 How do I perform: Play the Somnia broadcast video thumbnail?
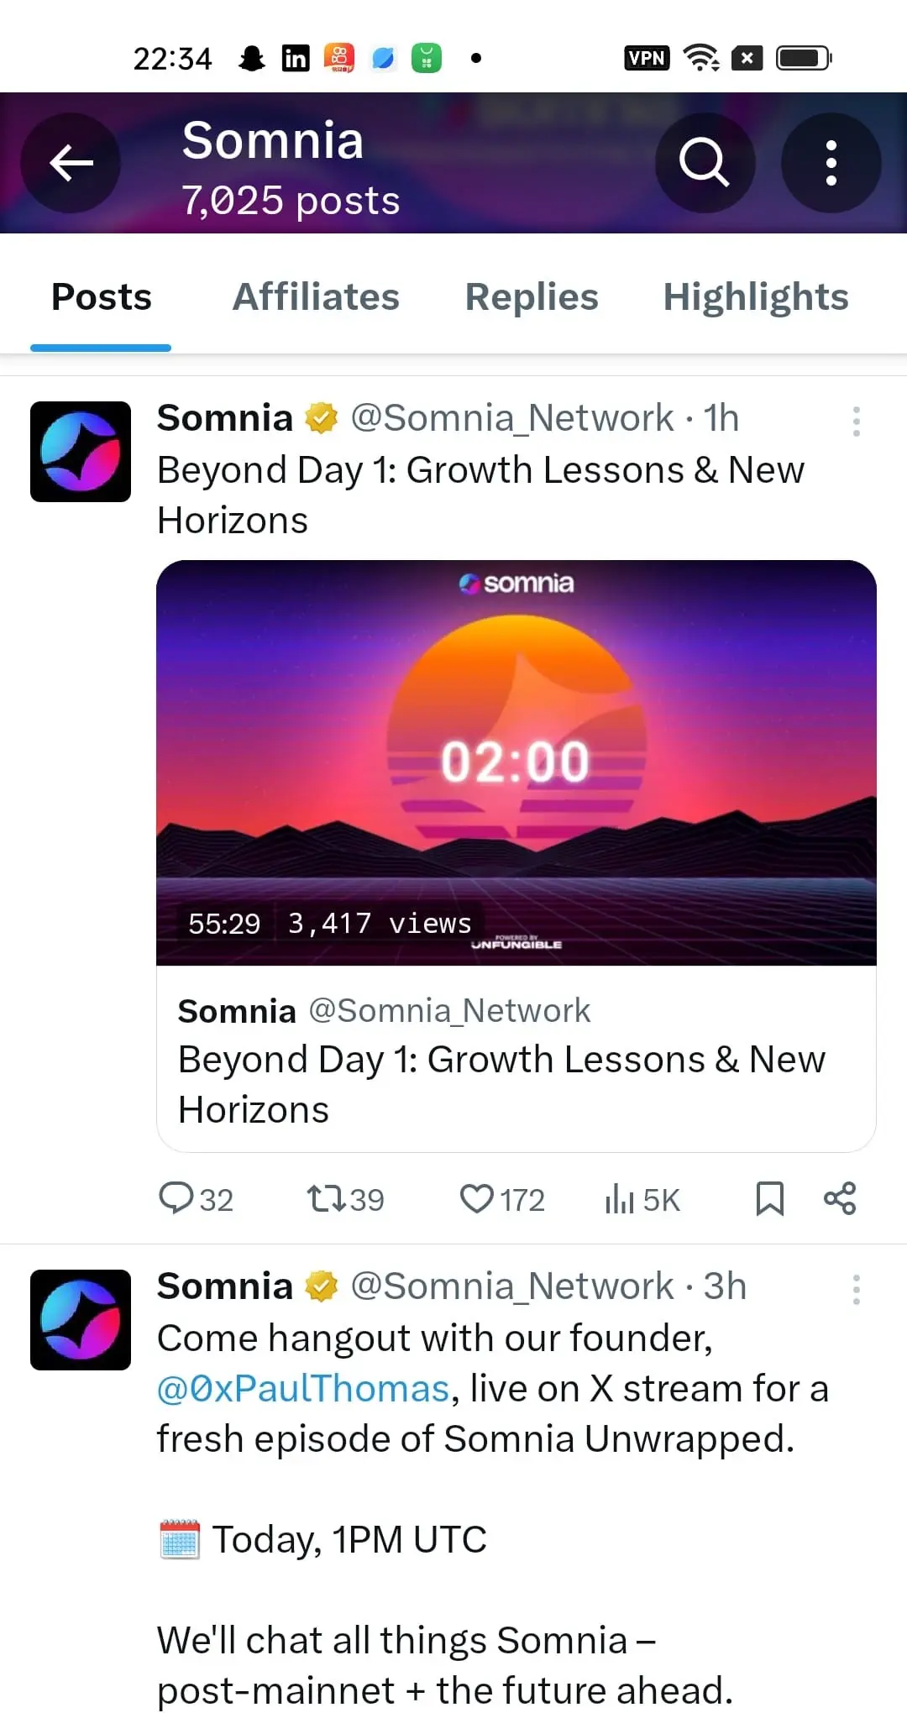pyautogui.click(x=516, y=762)
